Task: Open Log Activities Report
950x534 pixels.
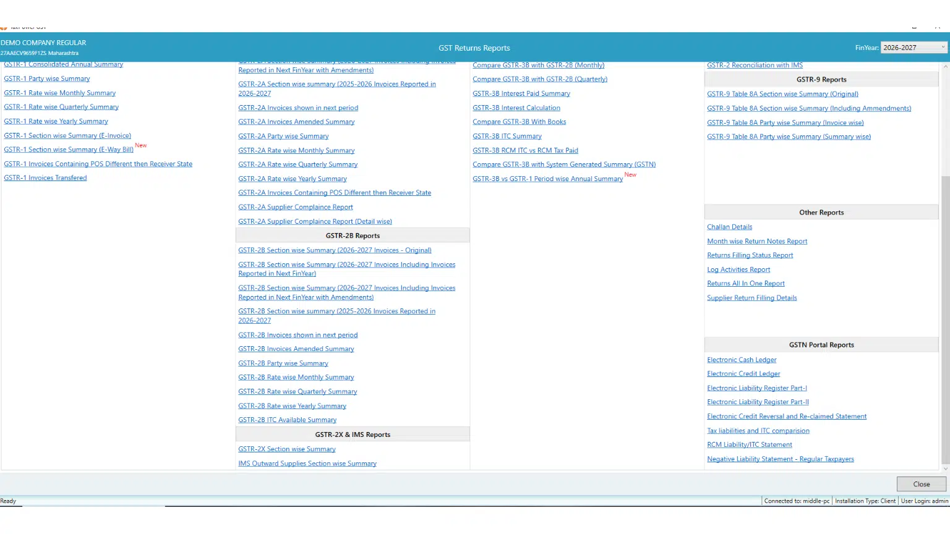Action: [738, 270]
